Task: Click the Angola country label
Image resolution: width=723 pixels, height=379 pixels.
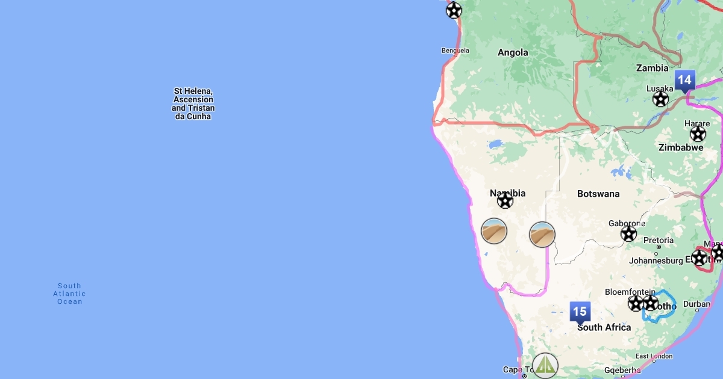Action: coord(513,52)
